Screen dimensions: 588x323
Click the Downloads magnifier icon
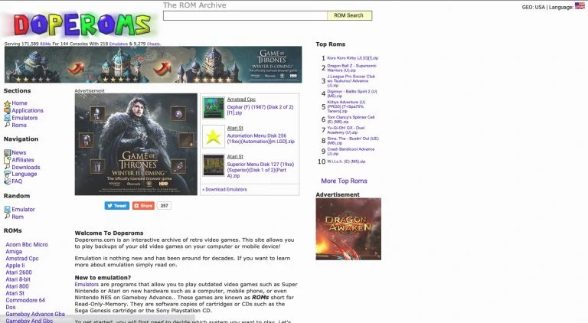click(7, 167)
